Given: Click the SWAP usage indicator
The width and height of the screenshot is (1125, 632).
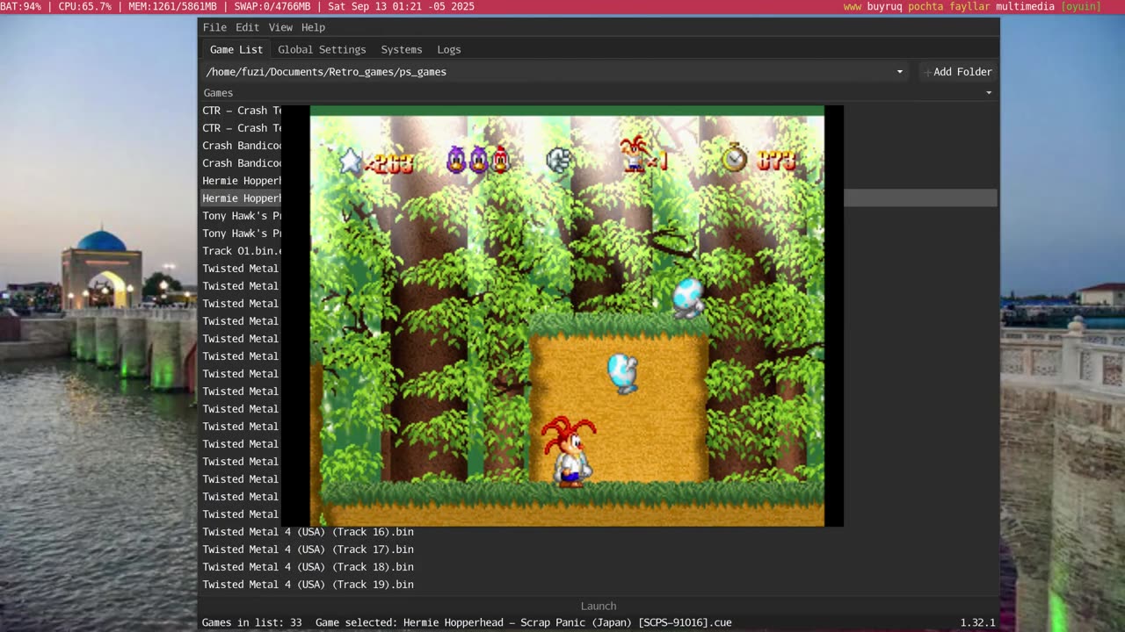Looking at the screenshot, I should point(272,6).
